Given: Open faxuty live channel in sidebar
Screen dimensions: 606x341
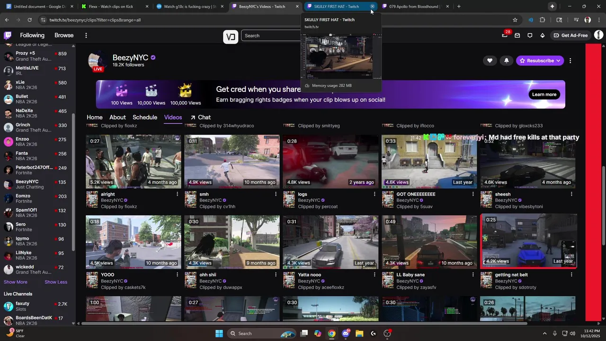Looking at the screenshot, I should [x=36, y=306].
